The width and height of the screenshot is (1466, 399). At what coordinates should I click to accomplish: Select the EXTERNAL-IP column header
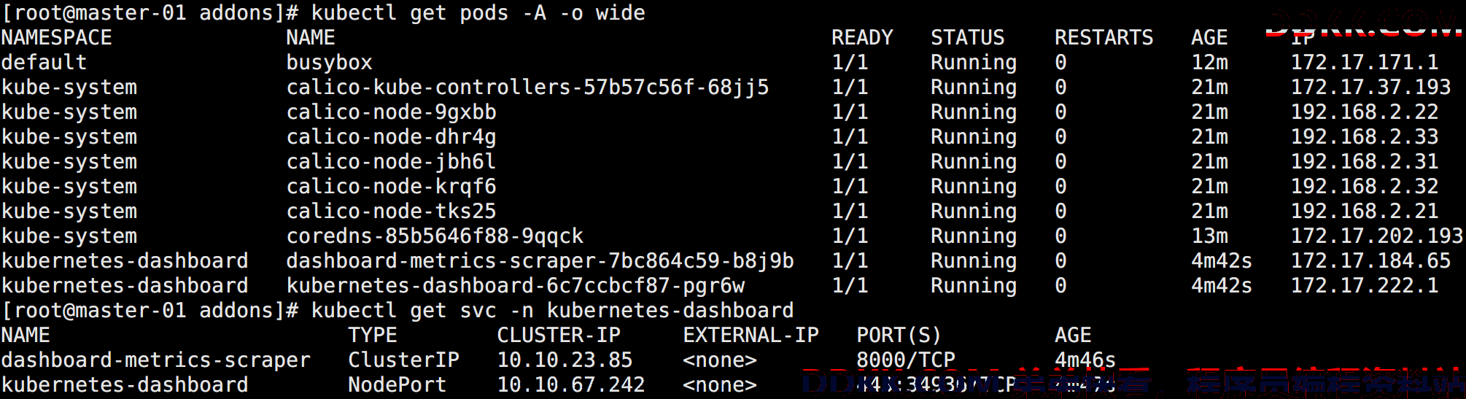coord(751,336)
